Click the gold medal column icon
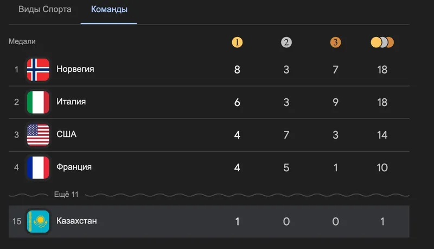434x249 pixels. [237, 42]
